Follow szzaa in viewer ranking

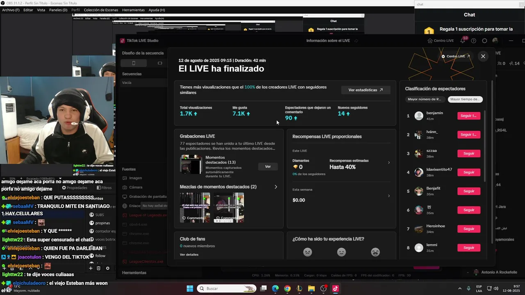pyautogui.click(x=469, y=154)
